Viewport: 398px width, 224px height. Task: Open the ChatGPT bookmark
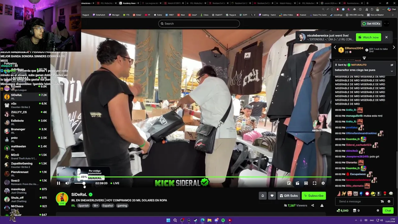pyautogui.click(x=217, y=15)
